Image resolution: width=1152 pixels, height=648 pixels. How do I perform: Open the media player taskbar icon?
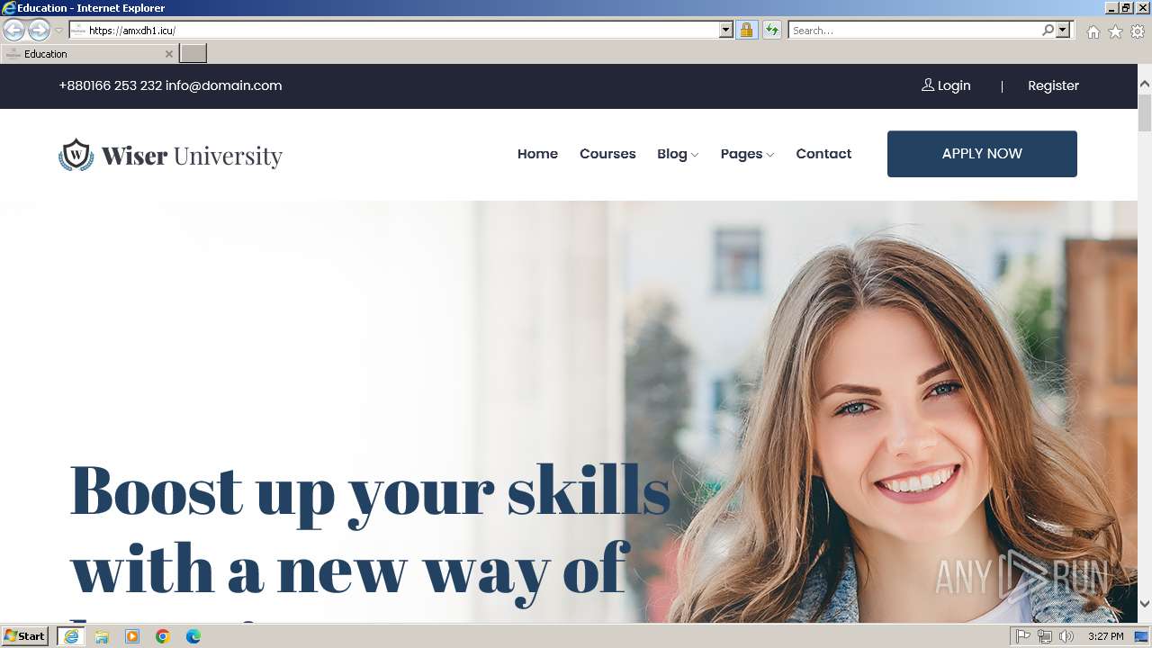click(132, 636)
